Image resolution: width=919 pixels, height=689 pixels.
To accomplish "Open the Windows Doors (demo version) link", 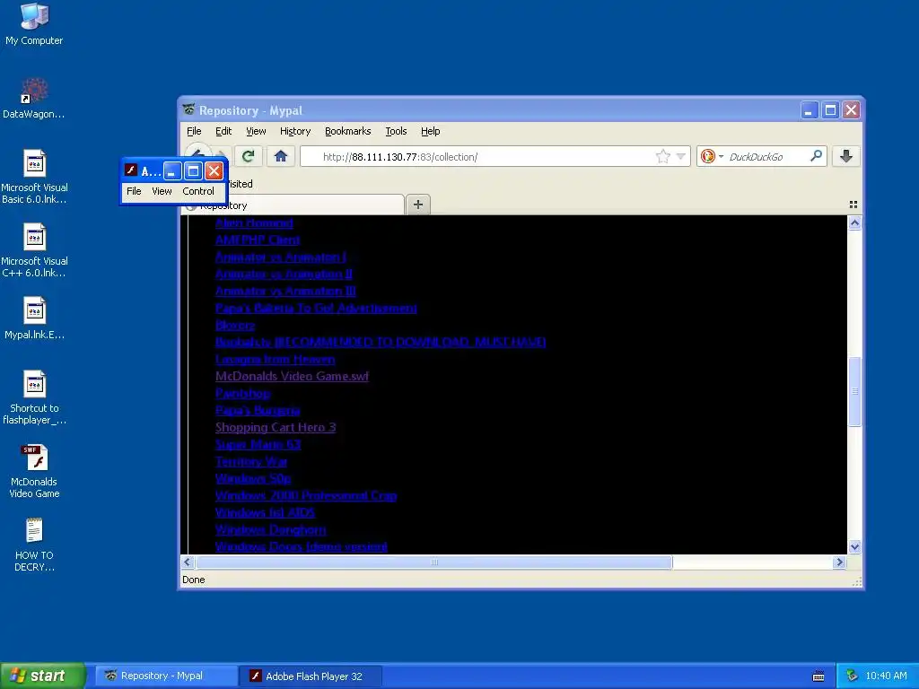I will [x=302, y=546].
